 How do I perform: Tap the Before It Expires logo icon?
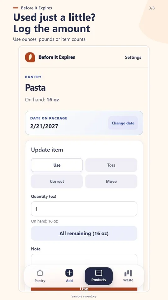click(30, 57)
